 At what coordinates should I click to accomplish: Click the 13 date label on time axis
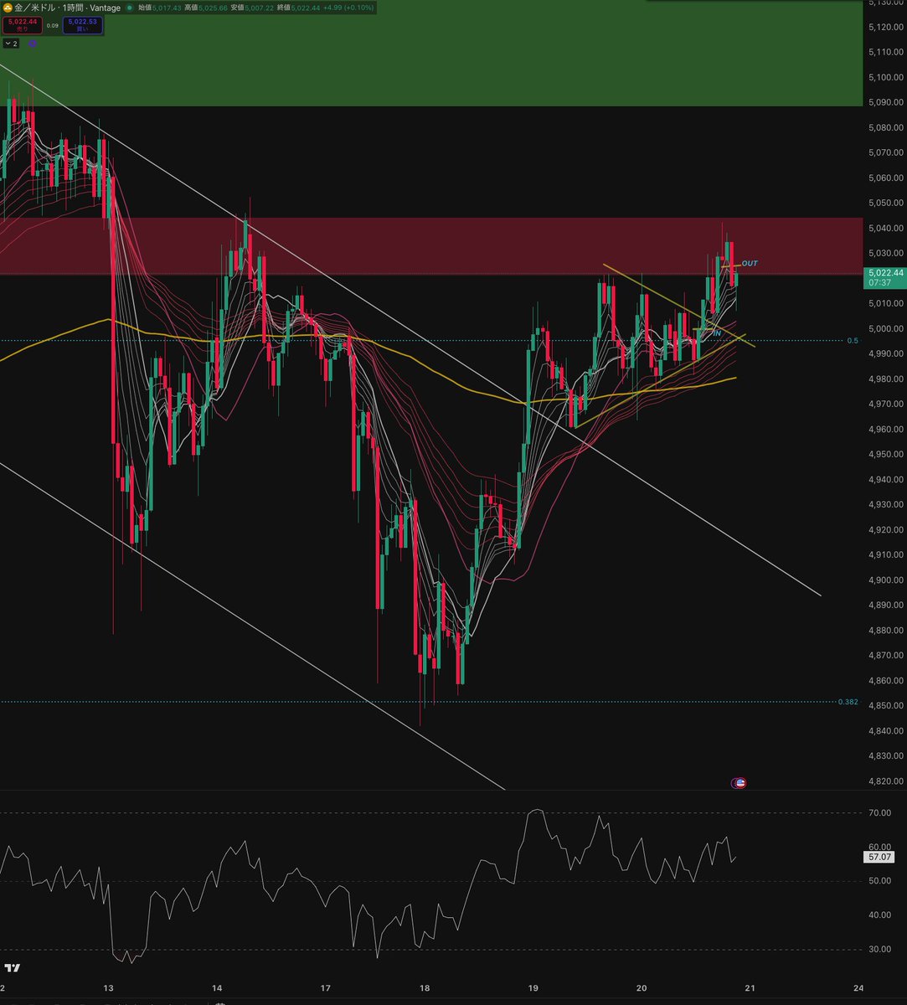[108, 988]
